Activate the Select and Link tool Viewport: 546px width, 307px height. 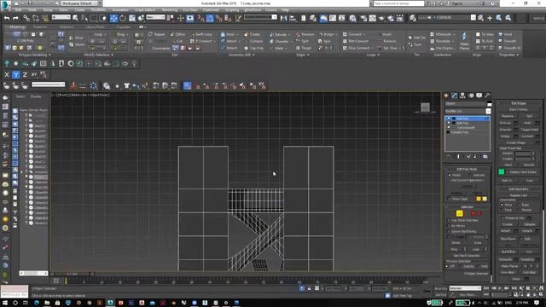tap(26, 18)
